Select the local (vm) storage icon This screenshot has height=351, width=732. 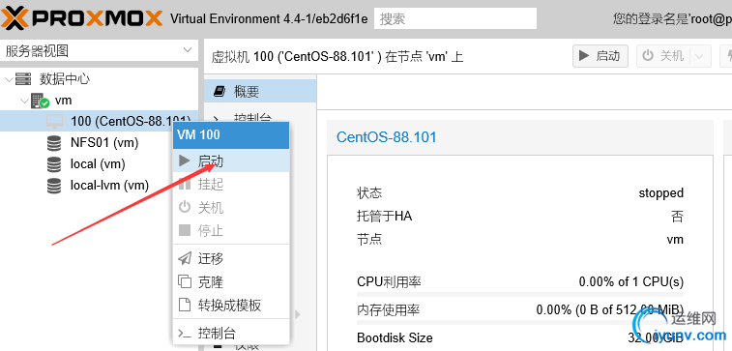pyautogui.click(x=54, y=164)
